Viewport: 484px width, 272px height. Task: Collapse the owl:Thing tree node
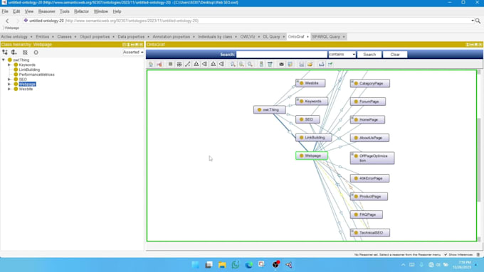point(4,60)
